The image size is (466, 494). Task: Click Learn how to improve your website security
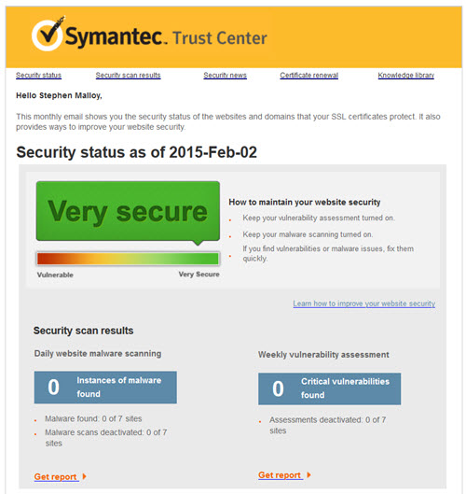pos(364,303)
